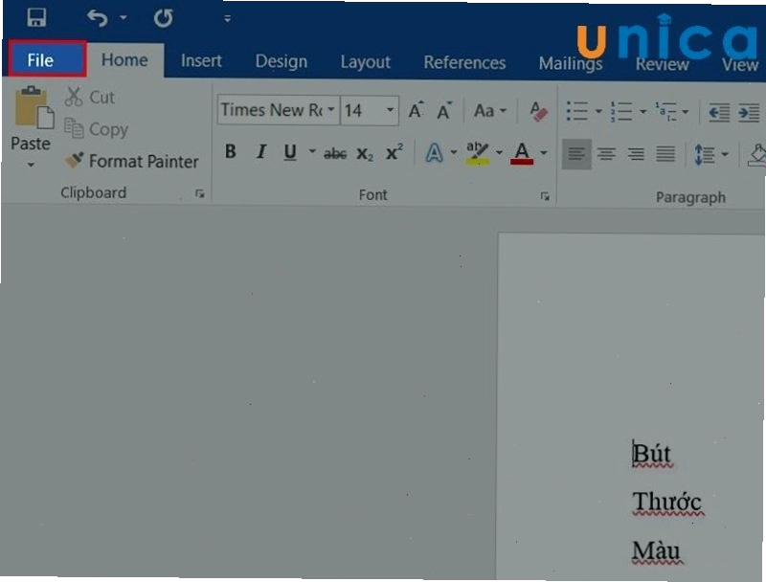The width and height of the screenshot is (766, 582).
Task: Click the Undo arrow icon
Action: (x=97, y=18)
